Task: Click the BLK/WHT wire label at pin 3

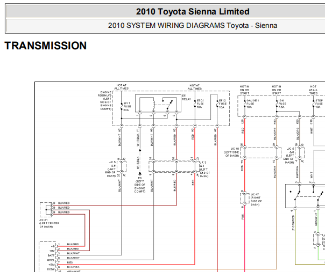Action: pos(73,253)
